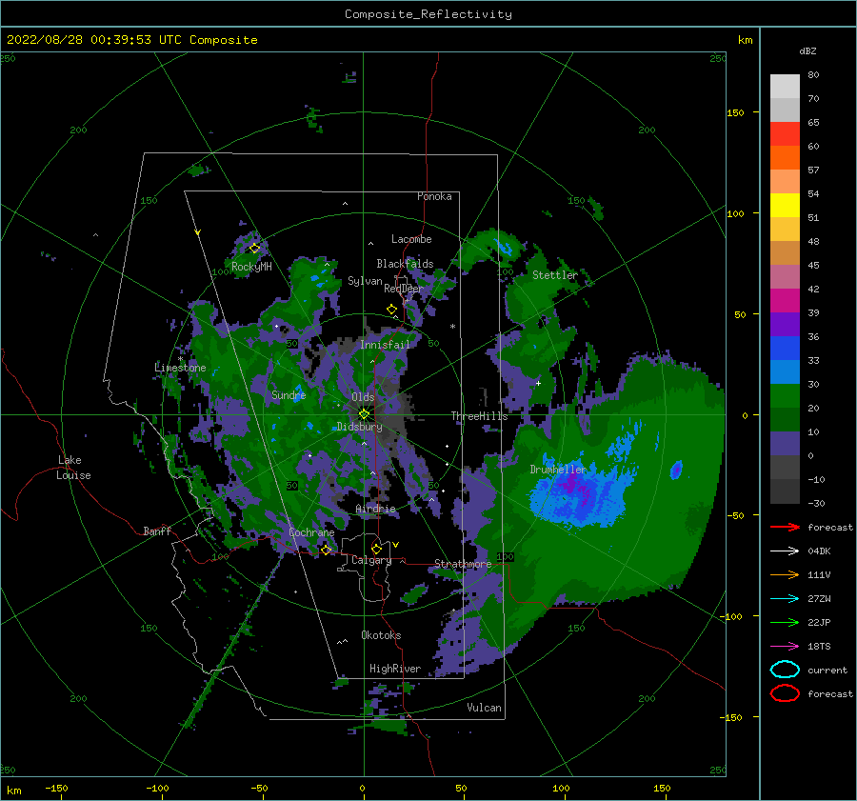Click the Composite_Reflectivity title text
This screenshot has height=801, width=857.
(428, 14)
